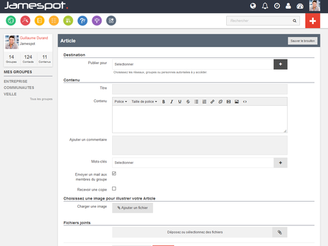Open the user profile icon in top bar

pyautogui.click(x=288, y=6)
